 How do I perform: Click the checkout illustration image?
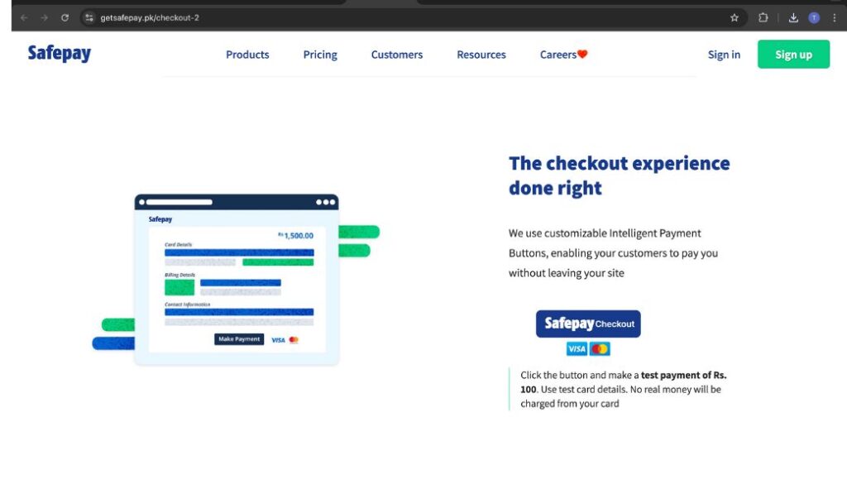pos(236,279)
